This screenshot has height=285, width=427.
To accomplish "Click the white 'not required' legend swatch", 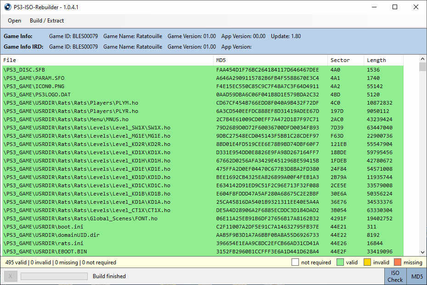I will tap(295, 263).
